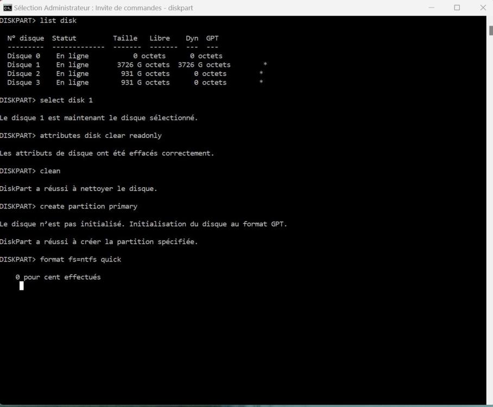
Task: Click the 'Taille' column header
Action: point(125,39)
